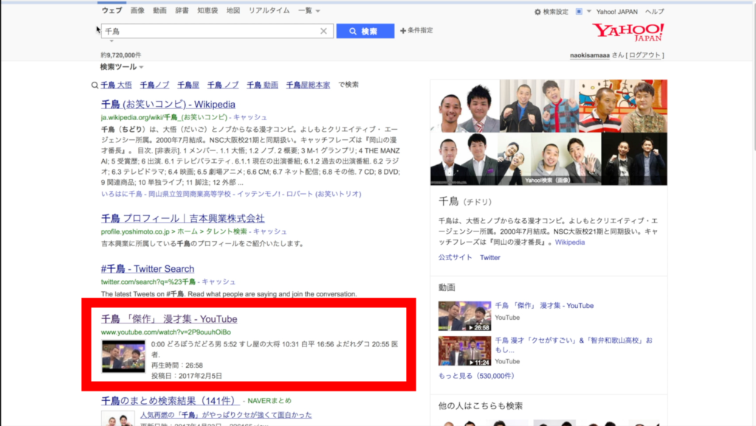Open Yahoo!検索（画像）label link
This screenshot has height=426, width=756.
pyautogui.click(x=547, y=180)
